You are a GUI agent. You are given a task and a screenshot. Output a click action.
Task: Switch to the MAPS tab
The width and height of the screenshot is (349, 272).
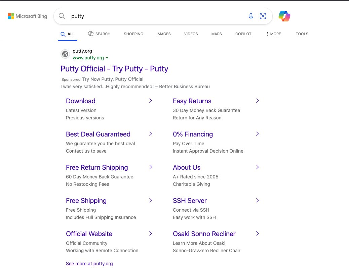(216, 34)
